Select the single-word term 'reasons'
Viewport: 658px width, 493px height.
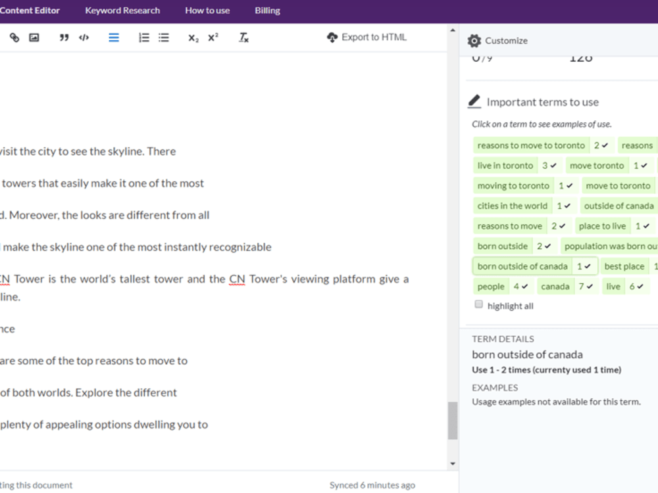click(637, 145)
